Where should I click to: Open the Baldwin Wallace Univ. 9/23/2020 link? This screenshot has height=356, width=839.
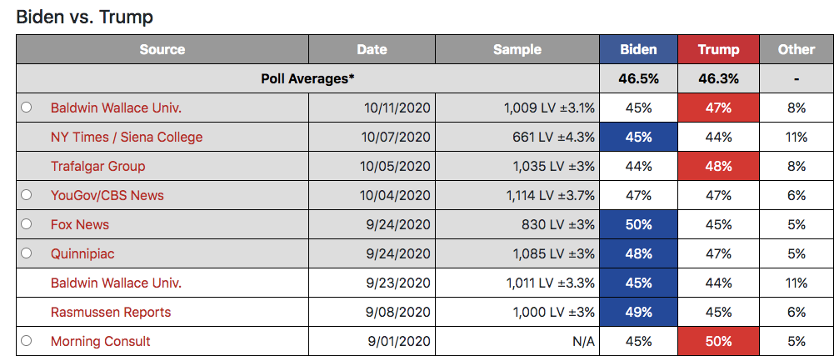116,283
